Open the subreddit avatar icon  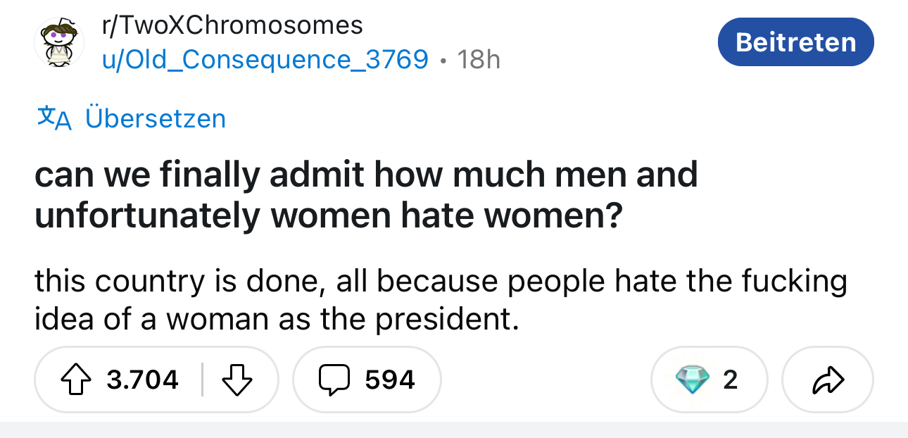pos(60,42)
